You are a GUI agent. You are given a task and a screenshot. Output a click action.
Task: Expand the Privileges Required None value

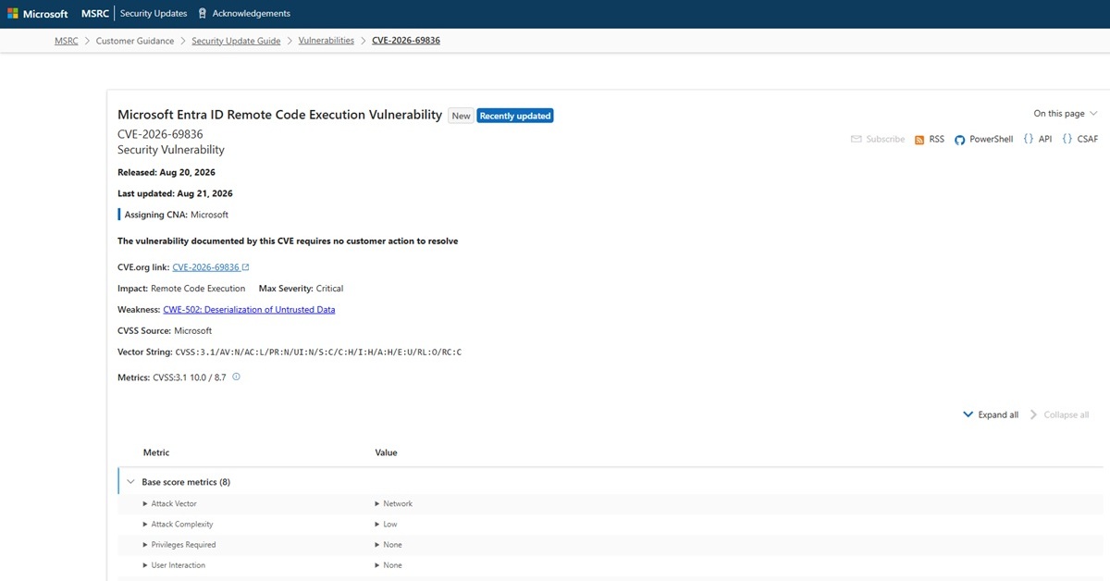(388, 545)
